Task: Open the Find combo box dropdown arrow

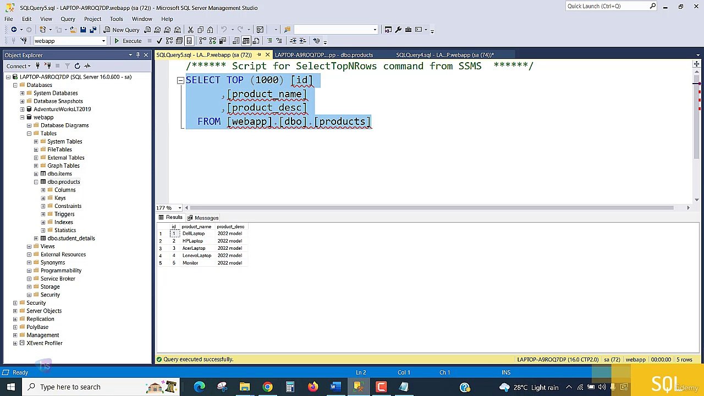Action: [x=375, y=30]
